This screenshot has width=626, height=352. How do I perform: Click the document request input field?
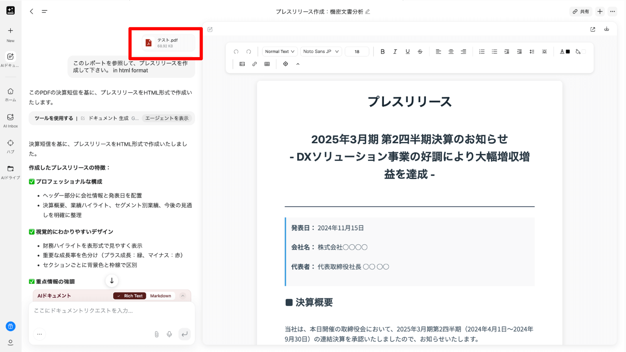click(x=112, y=311)
